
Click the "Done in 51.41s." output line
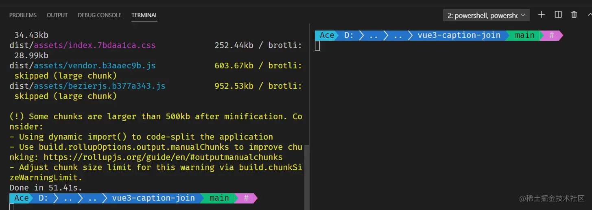[46, 188]
